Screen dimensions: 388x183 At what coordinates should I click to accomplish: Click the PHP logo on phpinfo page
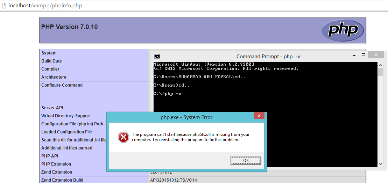point(343,30)
